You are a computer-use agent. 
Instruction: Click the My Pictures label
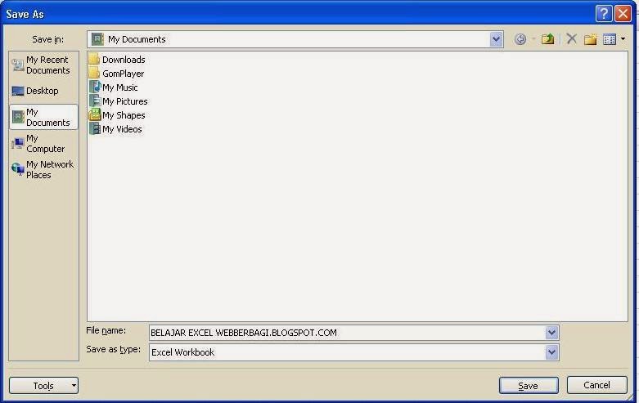(124, 101)
